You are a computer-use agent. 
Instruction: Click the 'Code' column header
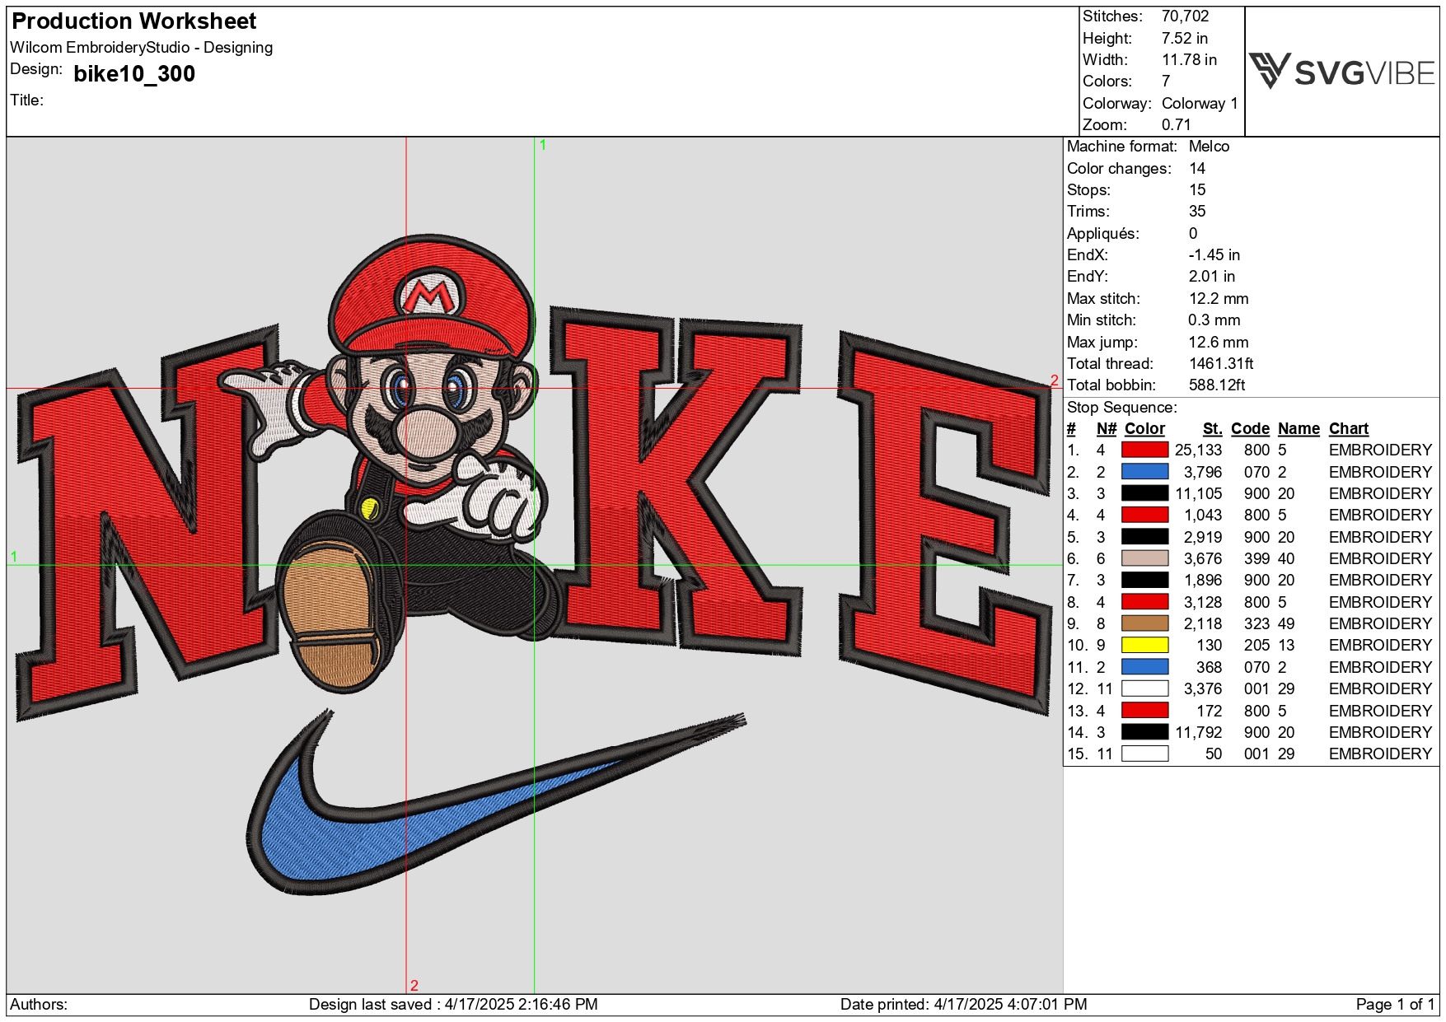[1250, 428]
